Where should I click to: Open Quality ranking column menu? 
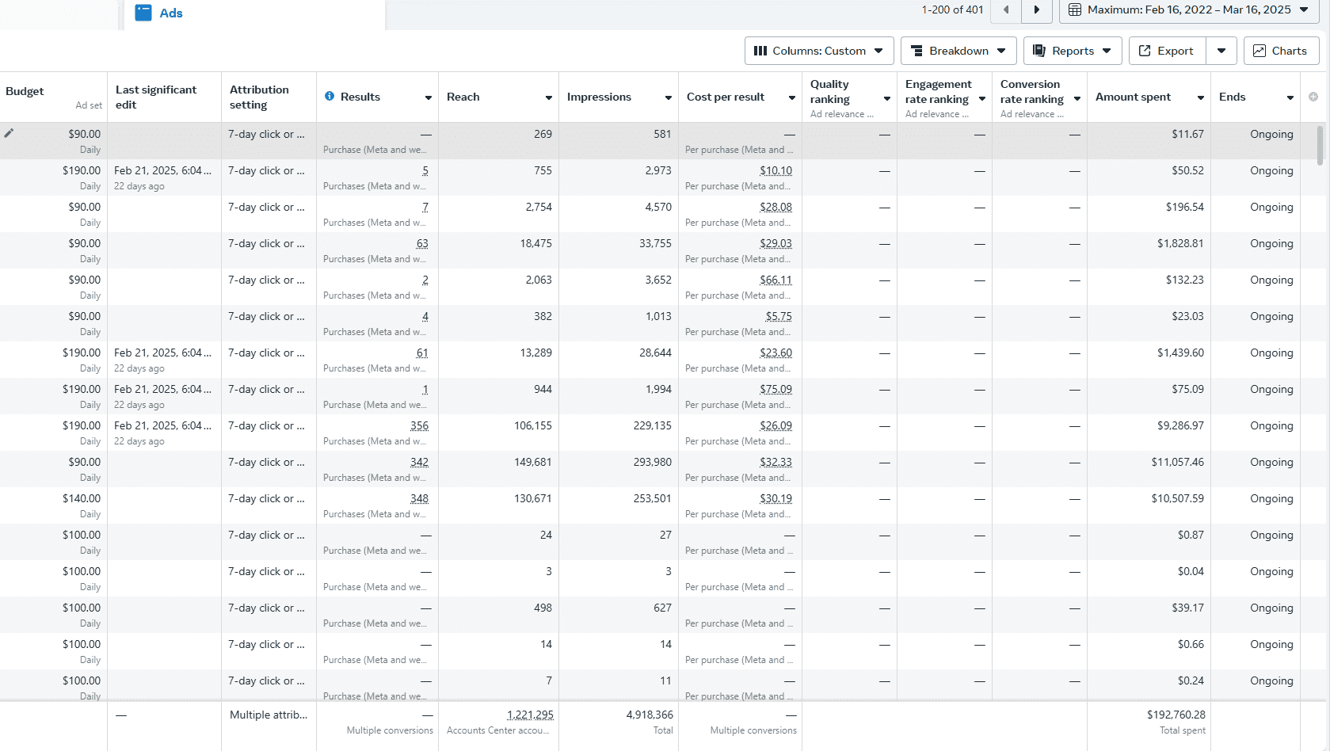click(887, 99)
